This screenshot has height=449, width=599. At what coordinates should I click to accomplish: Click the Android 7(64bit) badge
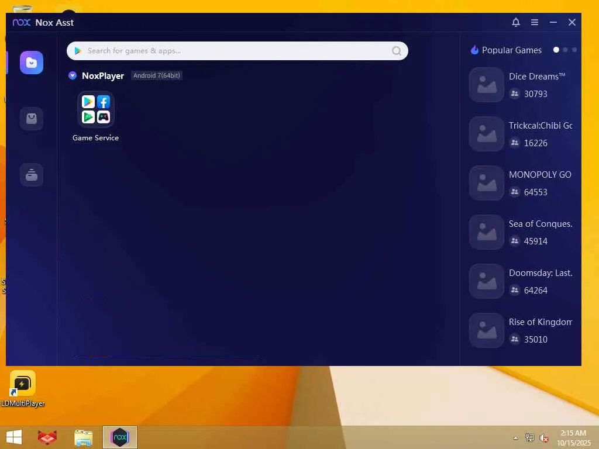coord(157,75)
